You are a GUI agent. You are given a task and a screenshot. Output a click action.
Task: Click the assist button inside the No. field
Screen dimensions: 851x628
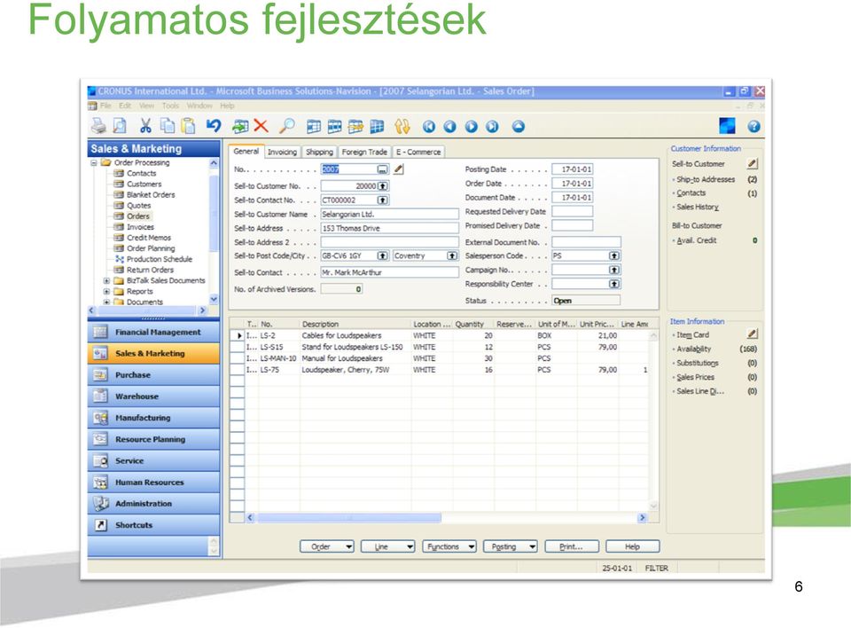pyautogui.click(x=383, y=169)
